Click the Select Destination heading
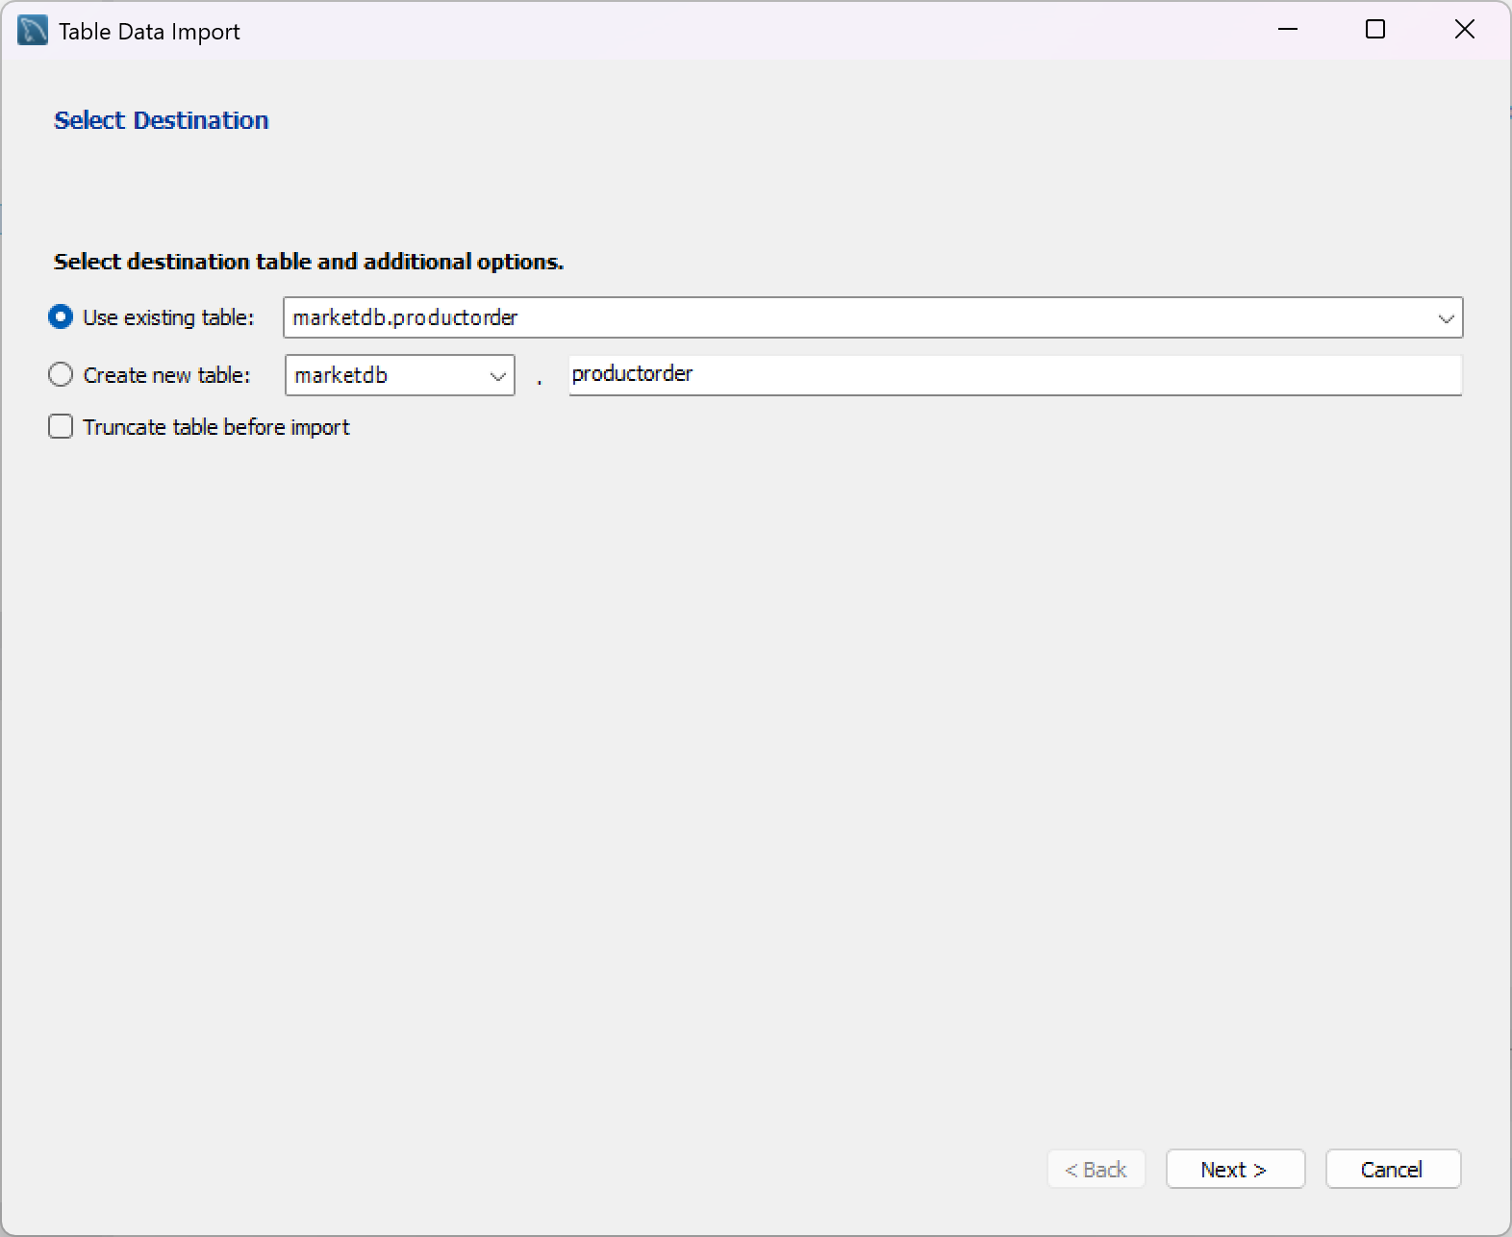The width and height of the screenshot is (1512, 1237). pyautogui.click(x=162, y=120)
